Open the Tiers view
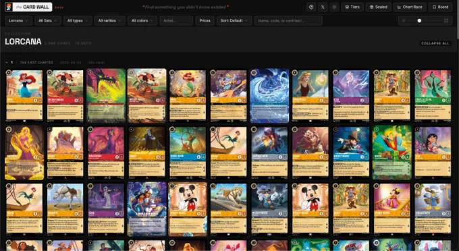 point(352,7)
